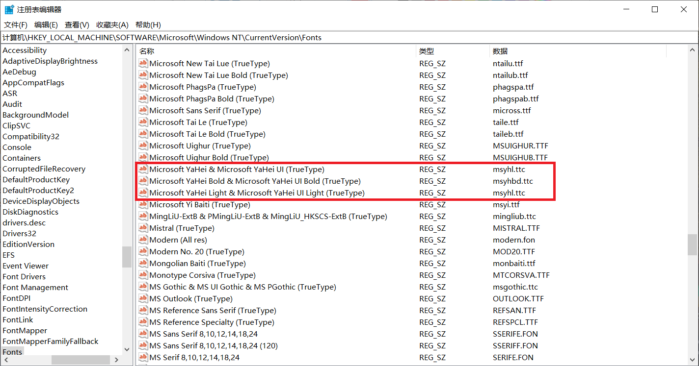Select the FontLink key
The image size is (699, 366).
(18, 319)
